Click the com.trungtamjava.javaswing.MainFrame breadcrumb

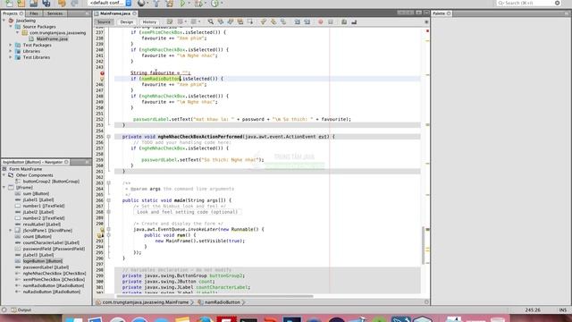click(x=146, y=302)
